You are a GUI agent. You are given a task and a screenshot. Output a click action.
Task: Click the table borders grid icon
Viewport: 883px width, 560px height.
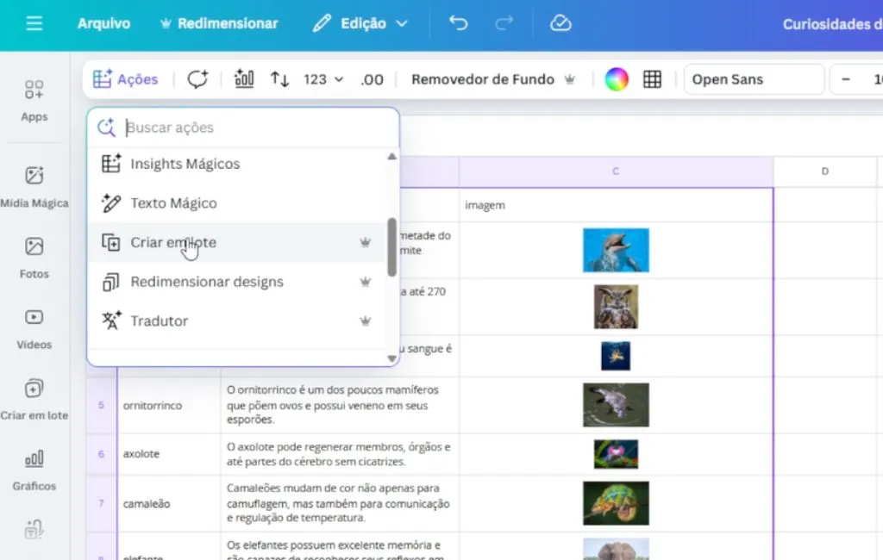[653, 79]
